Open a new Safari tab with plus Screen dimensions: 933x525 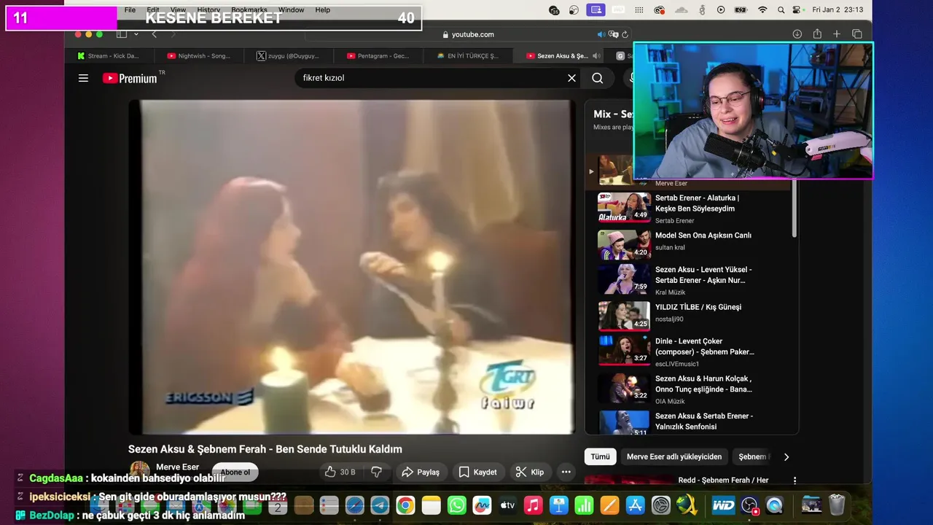tap(837, 34)
